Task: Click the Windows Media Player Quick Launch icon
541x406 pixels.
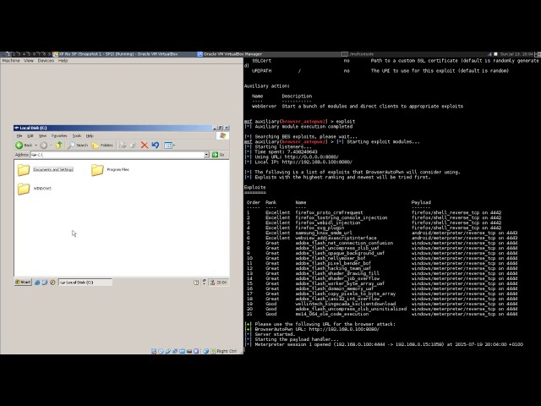Action: [x=52, y=283]
